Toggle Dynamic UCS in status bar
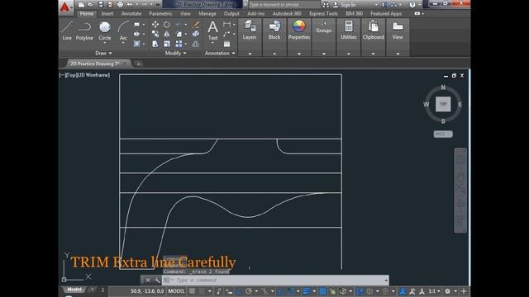The height and width of the screenshot is (297, 529). tap(360, 291)
